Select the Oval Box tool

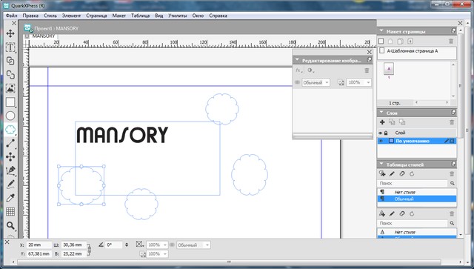10,116
